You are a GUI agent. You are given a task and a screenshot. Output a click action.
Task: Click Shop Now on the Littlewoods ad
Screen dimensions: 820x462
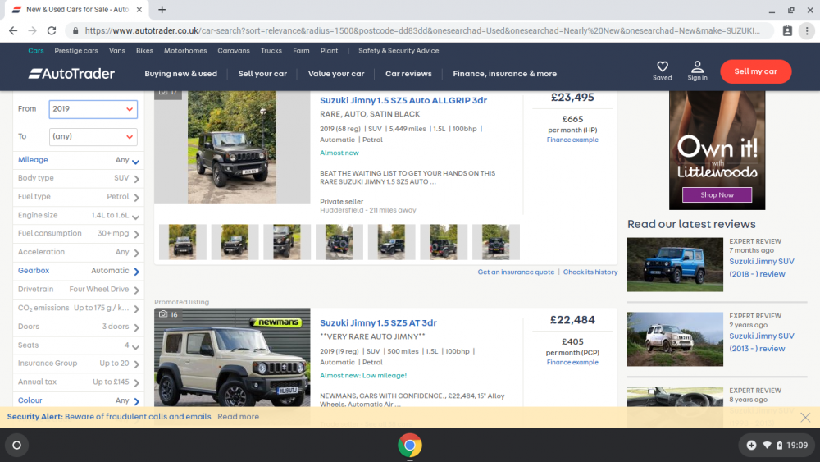point(717,194)
